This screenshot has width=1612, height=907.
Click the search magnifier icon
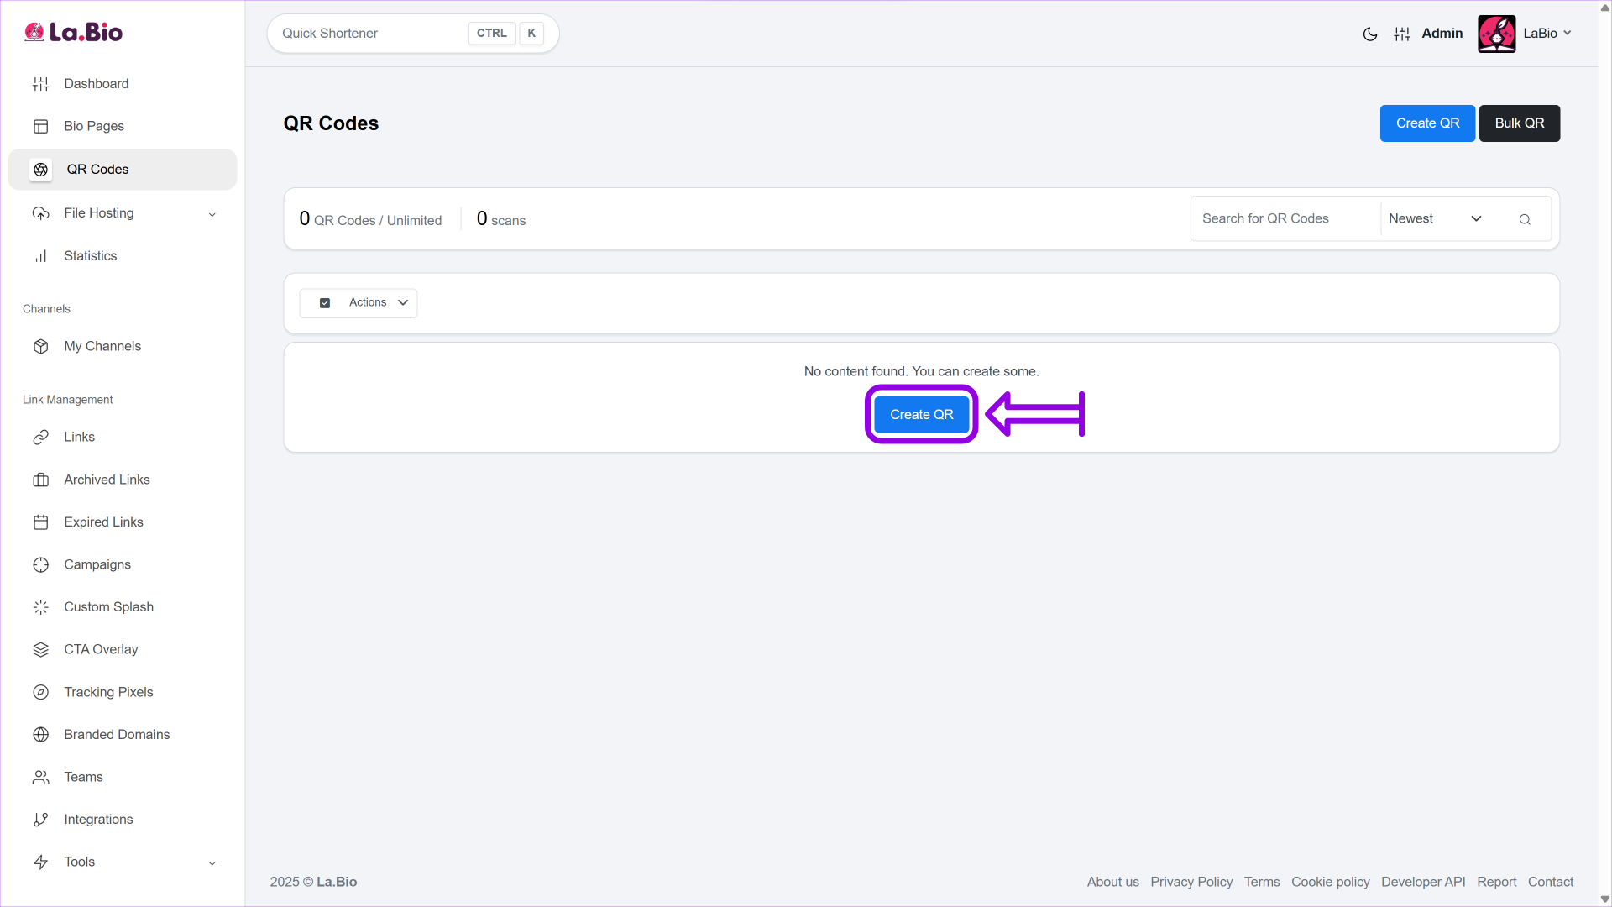1525,219
